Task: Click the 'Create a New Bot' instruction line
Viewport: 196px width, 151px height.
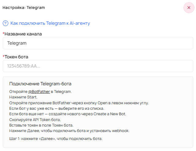Action: click(68, 114)
